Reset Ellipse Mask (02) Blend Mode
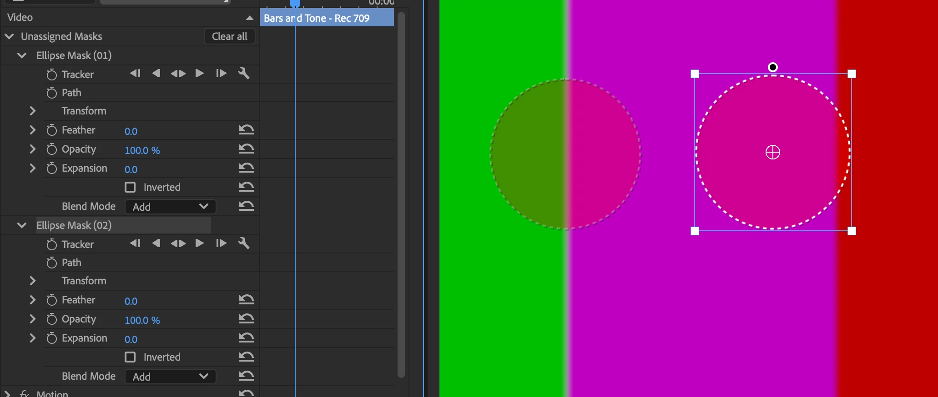 [246, 376]
